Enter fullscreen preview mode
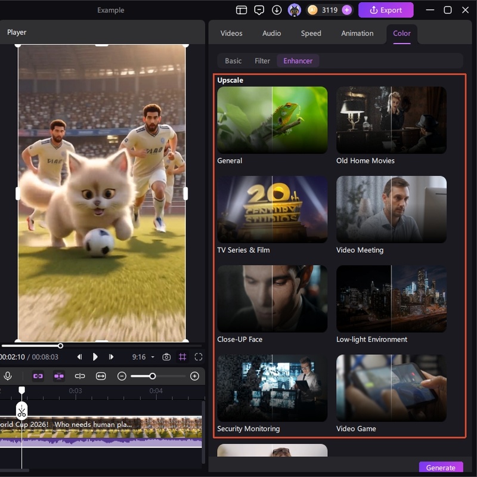 click(x=199, y=357)
